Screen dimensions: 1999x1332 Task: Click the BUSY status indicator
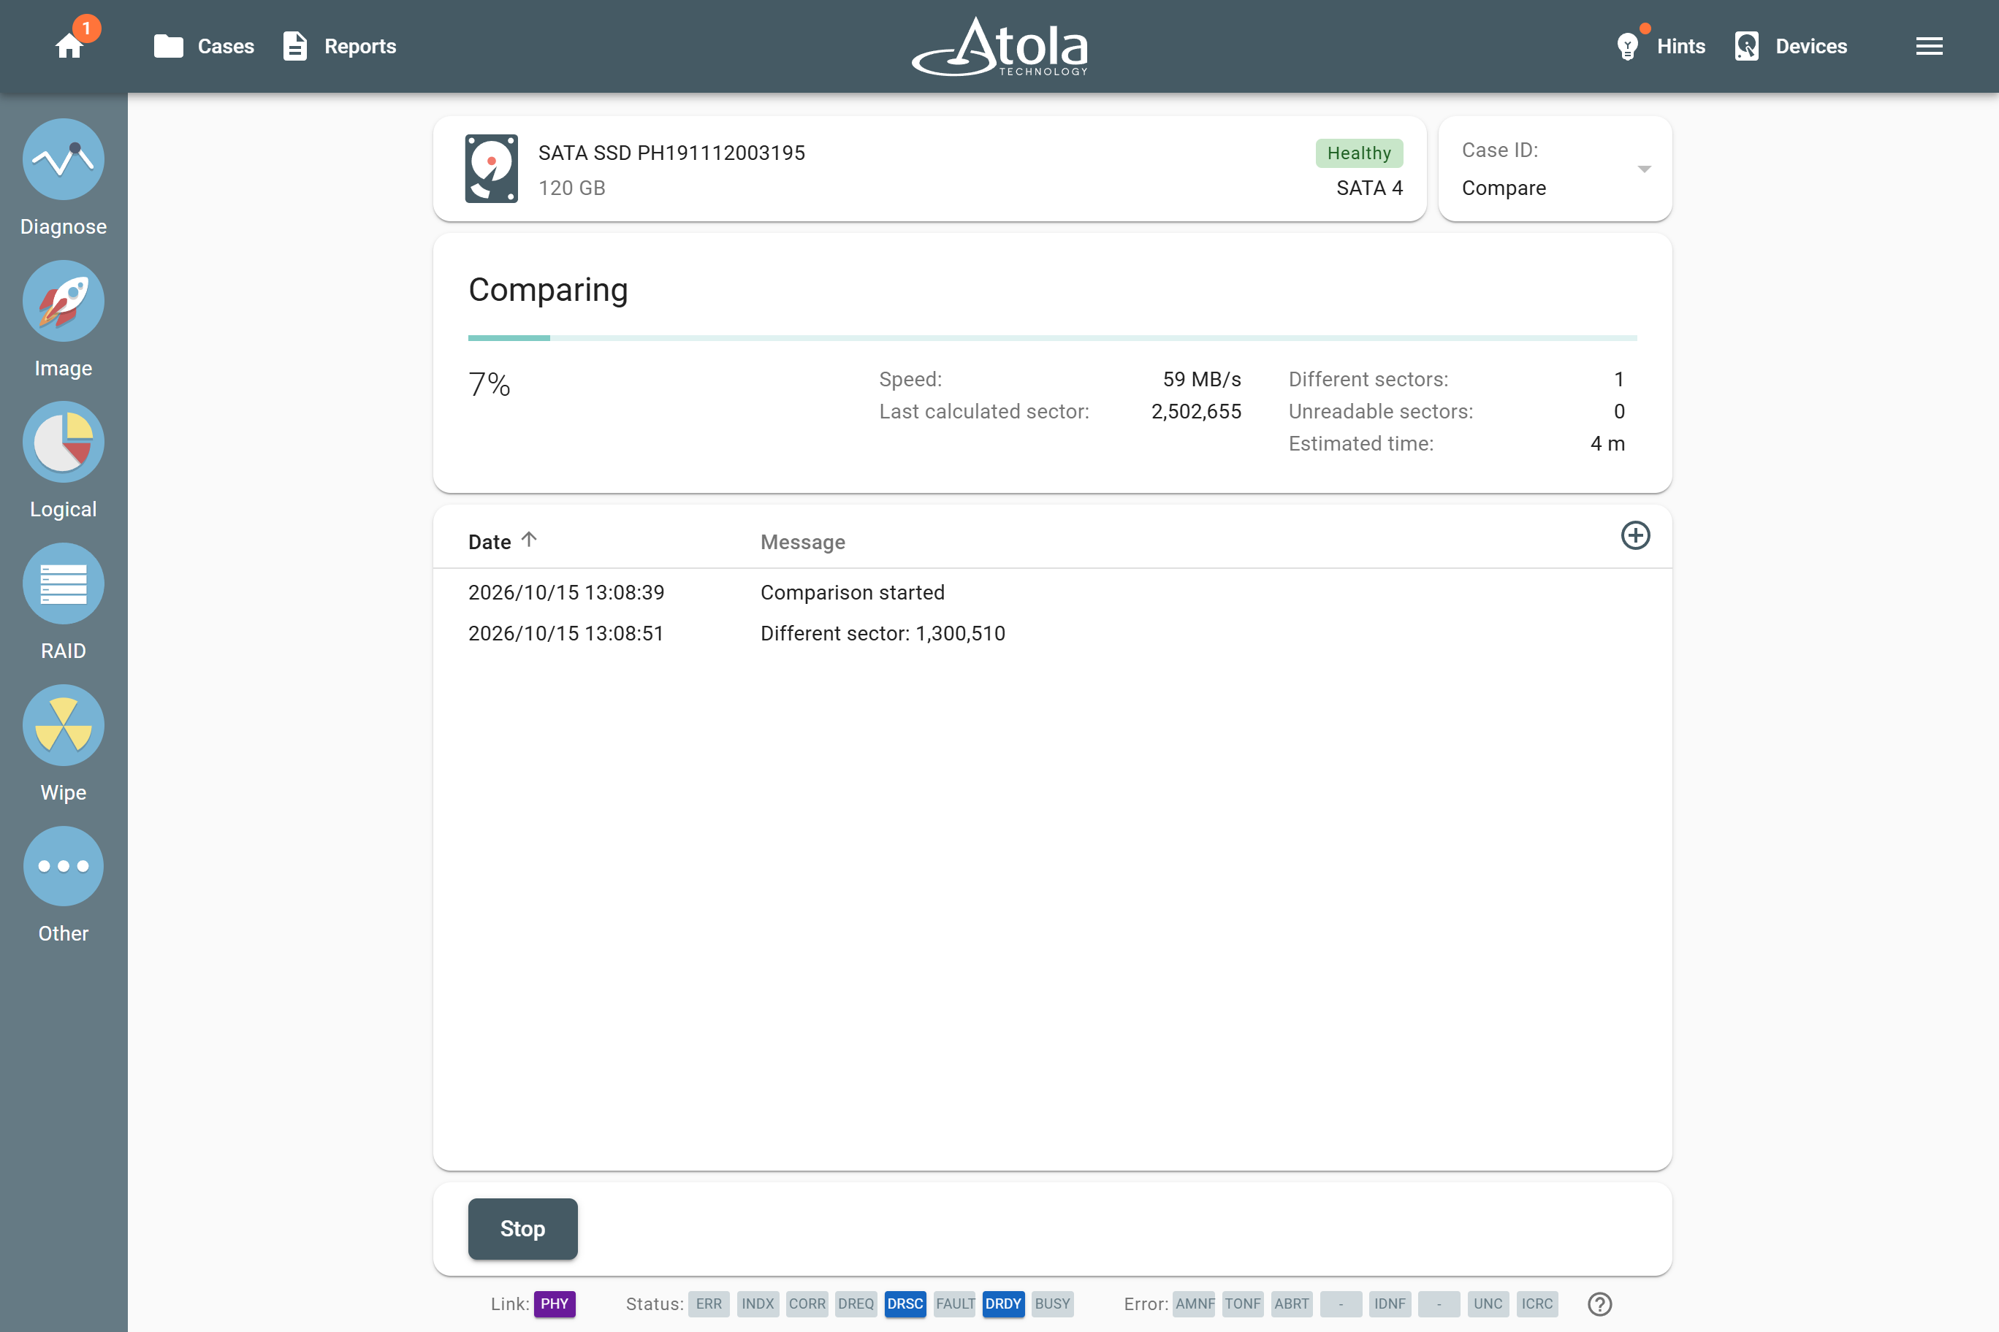click(1052, 1303)
